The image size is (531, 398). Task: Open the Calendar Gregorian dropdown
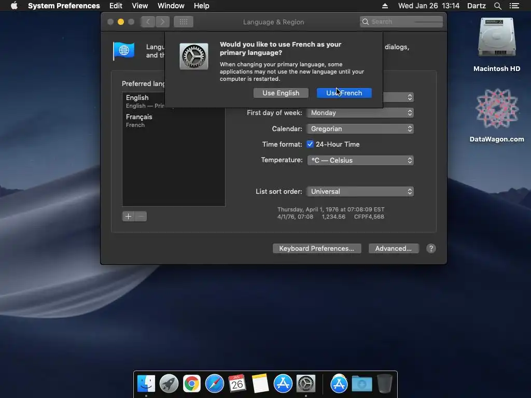(x=360, y=129)
